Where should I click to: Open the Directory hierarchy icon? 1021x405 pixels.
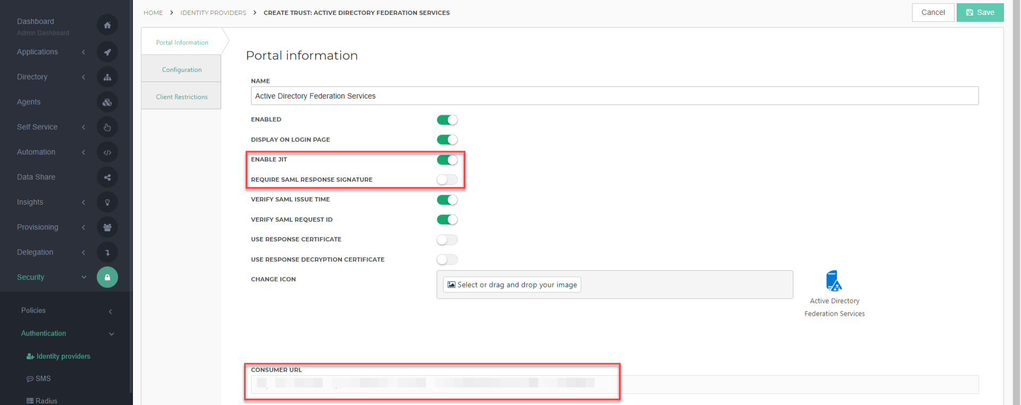(x=107, y=77)
